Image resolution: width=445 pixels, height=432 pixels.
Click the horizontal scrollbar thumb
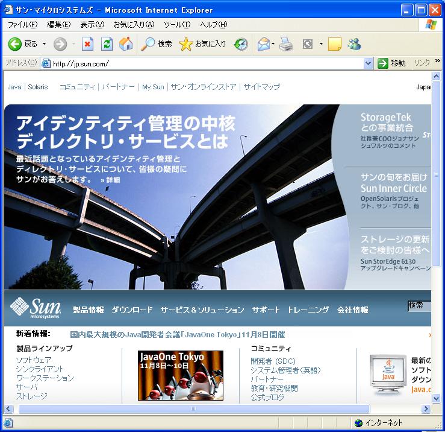click(194, 409)
